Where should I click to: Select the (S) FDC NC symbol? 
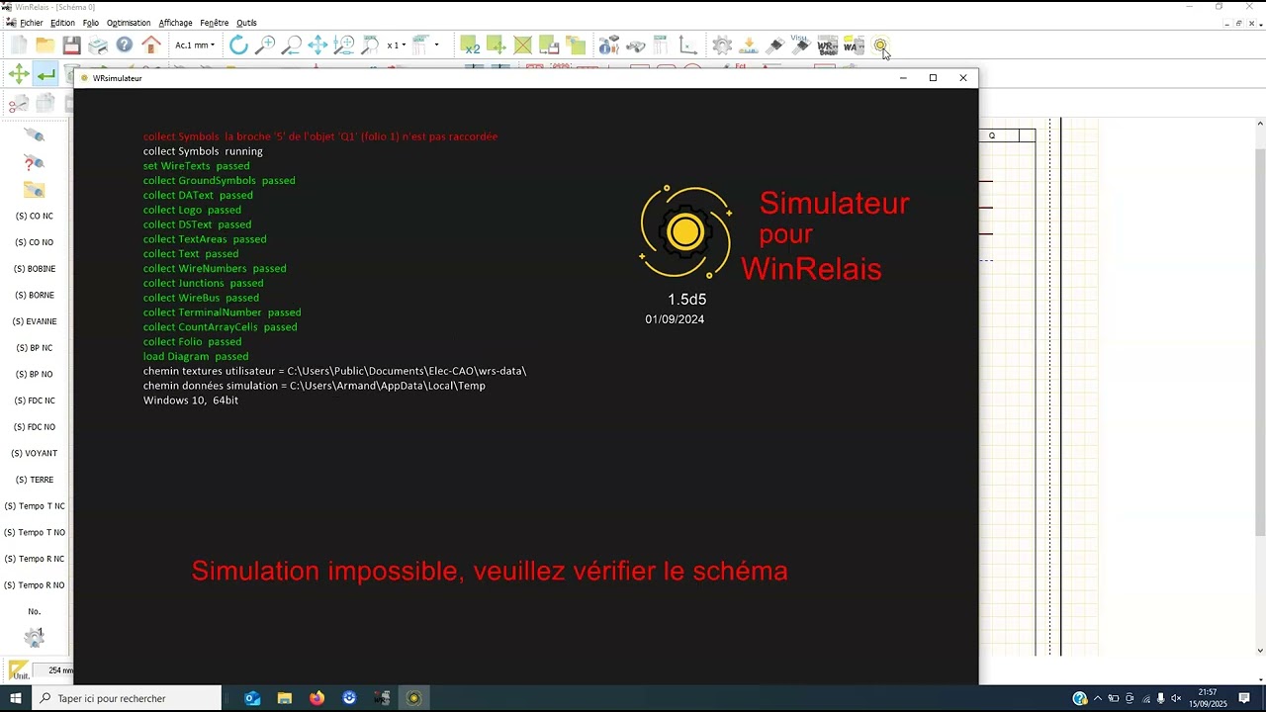pyautogui.click(x=35, y=400)
